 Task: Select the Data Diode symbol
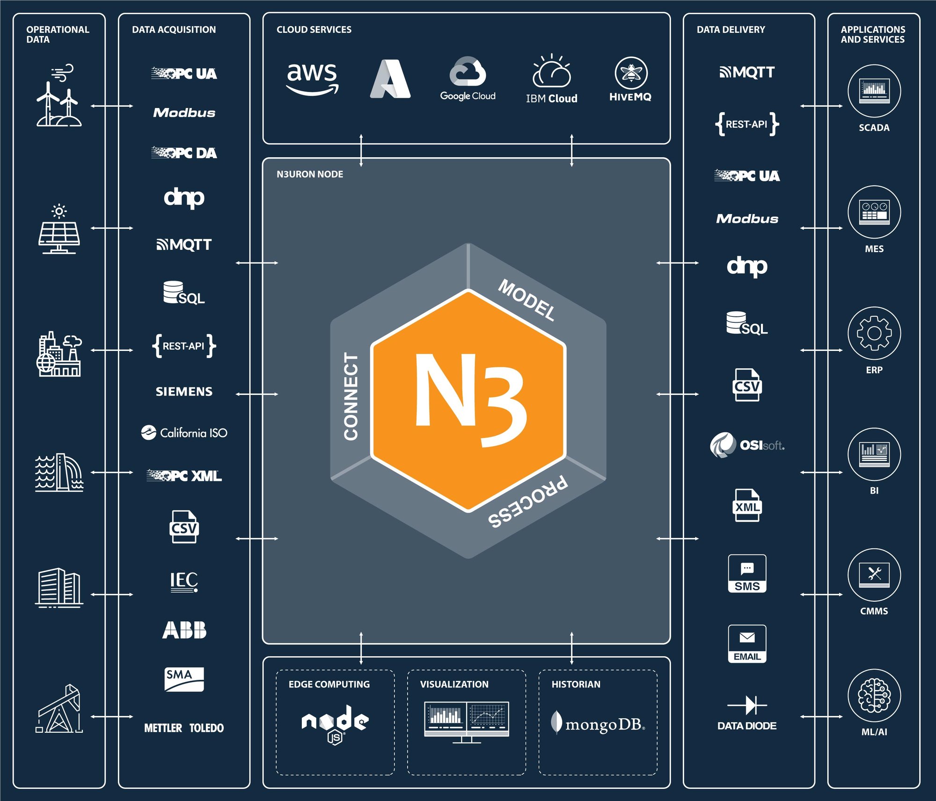tap(747, 714)
